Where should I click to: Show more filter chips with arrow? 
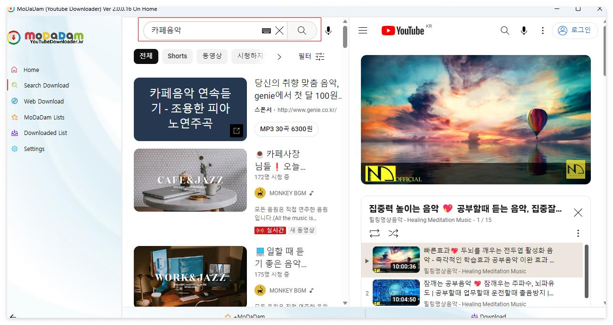(279, 56)
